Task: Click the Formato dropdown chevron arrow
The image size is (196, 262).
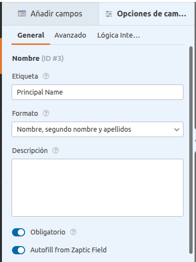Action: tap(176, 129)
